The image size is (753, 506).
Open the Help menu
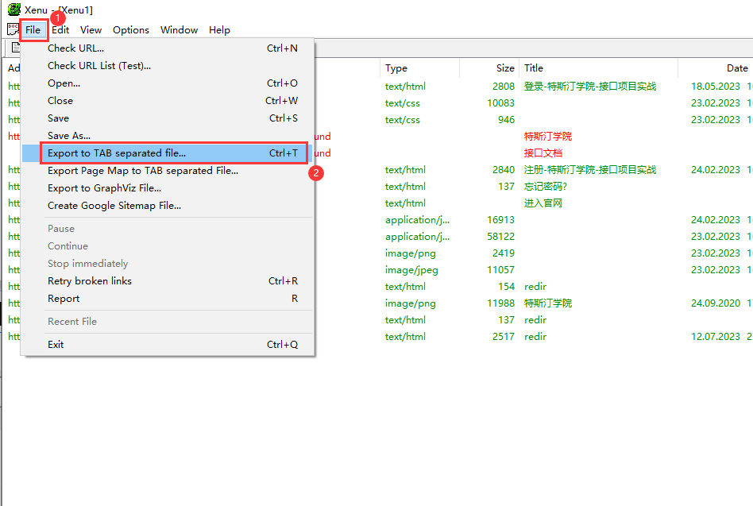coord(219,29)
